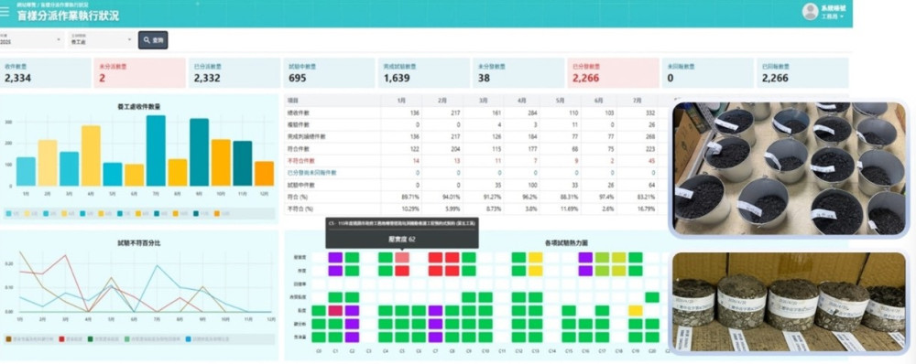Screen dimensions: 916x364
Task: Open the asphalt sample buckets photo
Action: coord(789,169)
